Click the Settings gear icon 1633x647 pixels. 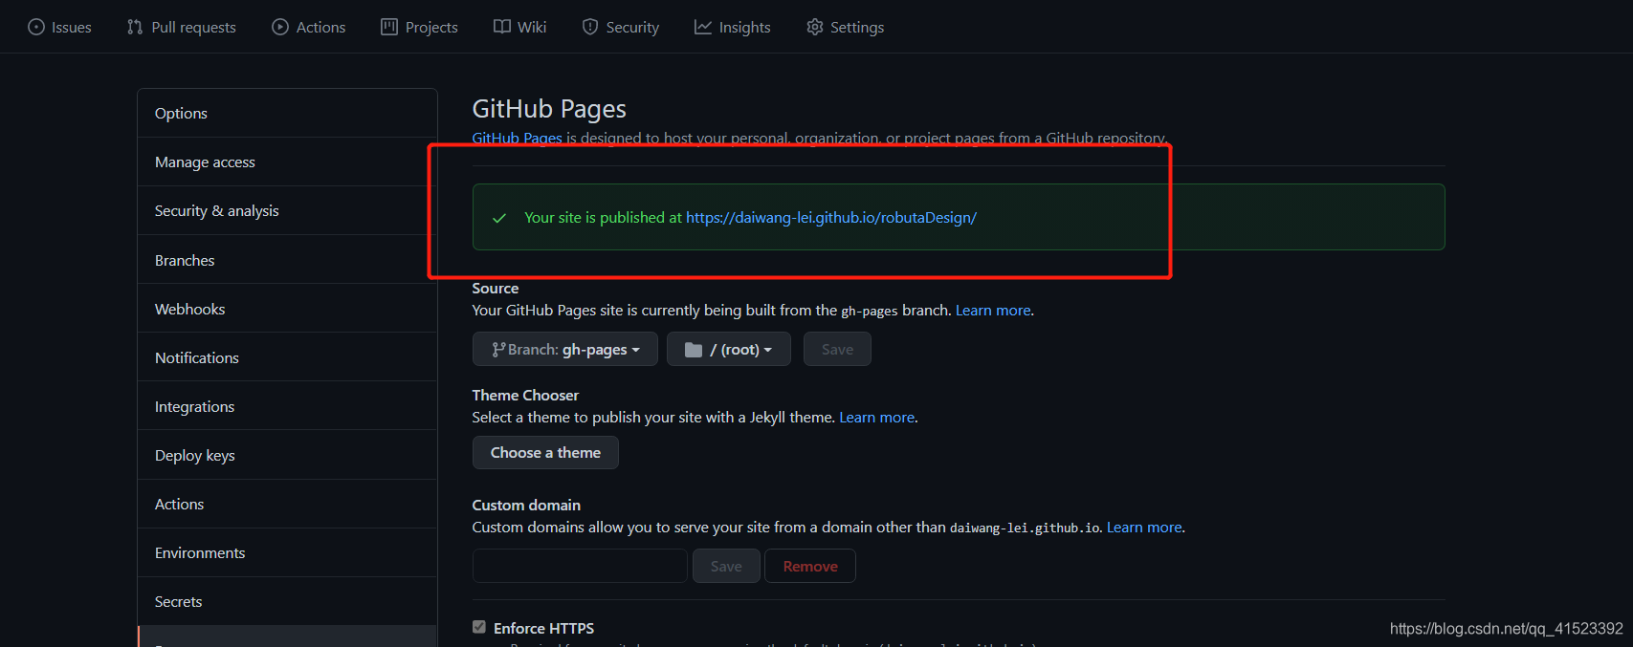pos(815,27)
